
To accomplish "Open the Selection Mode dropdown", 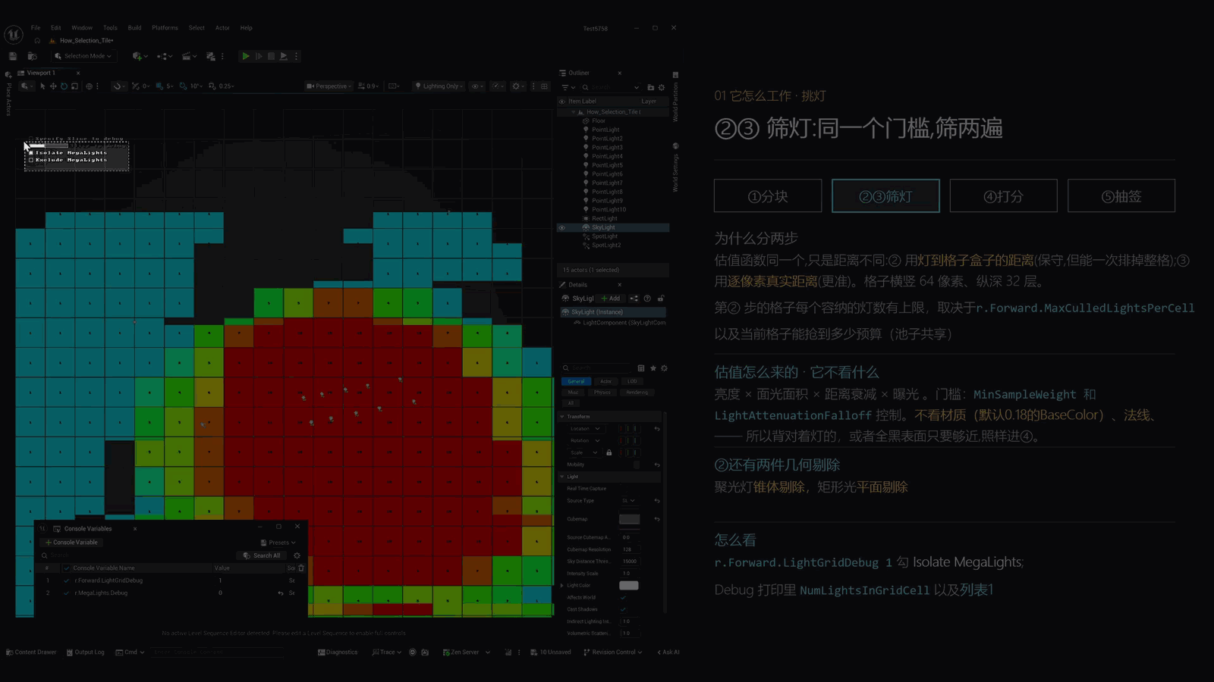I will click(83, 56).
